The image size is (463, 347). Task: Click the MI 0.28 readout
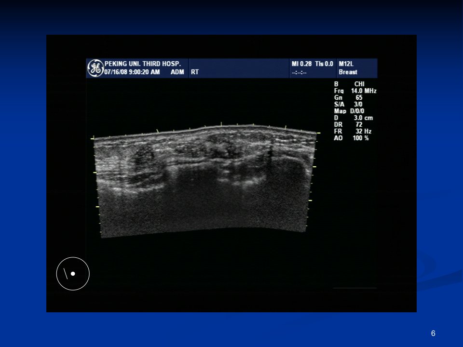click(301, 64)
